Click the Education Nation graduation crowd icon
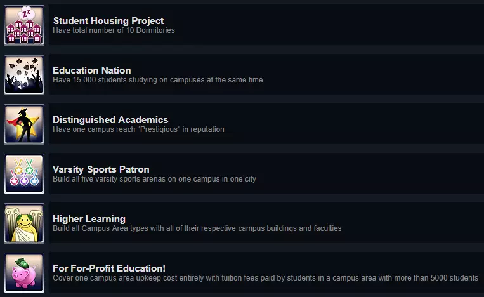Viewport: 484px width, 297px height. 24,75
